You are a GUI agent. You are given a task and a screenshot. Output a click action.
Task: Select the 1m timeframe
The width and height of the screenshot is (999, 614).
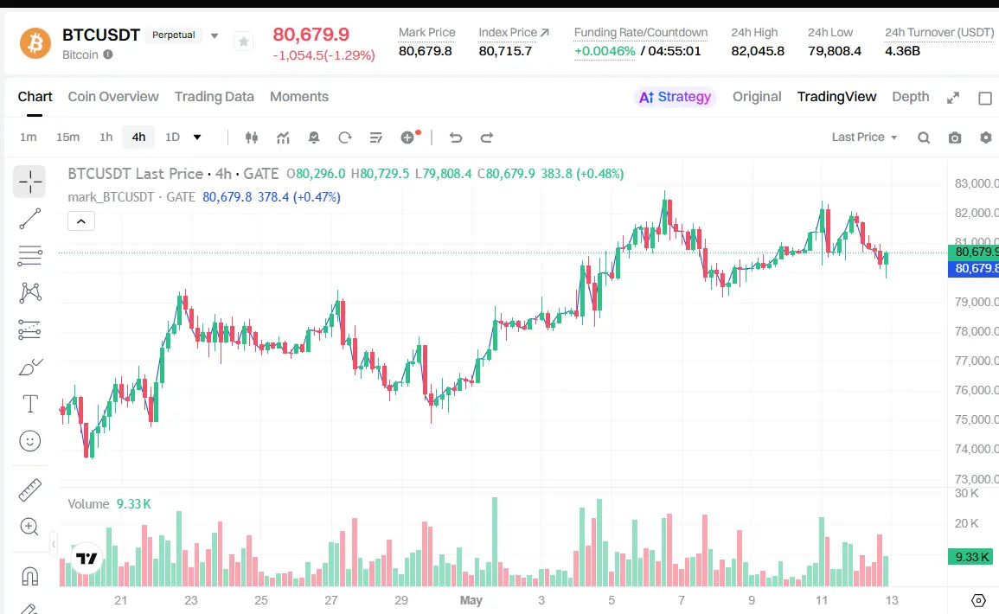pos(28,137)
